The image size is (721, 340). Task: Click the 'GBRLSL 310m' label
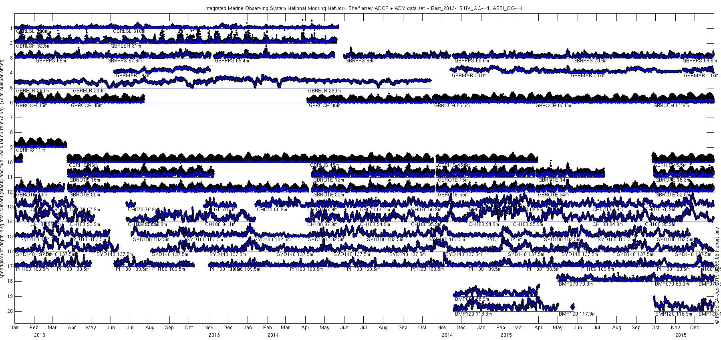[129, 31]
